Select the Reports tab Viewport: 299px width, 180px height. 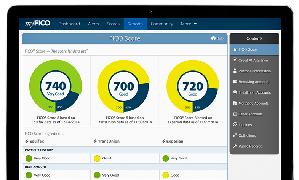click(135, 24)
